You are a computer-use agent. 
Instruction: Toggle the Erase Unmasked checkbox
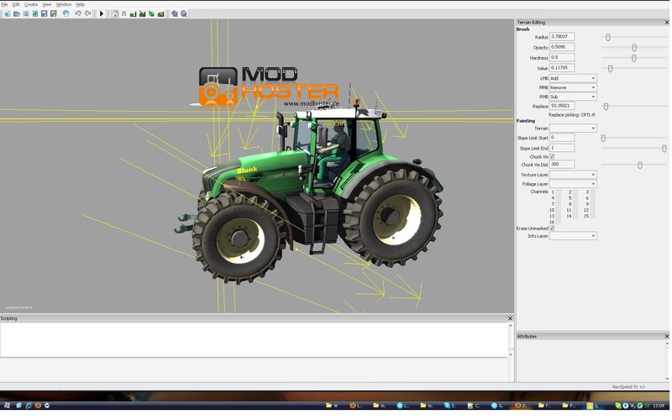(x=552, y=228)
